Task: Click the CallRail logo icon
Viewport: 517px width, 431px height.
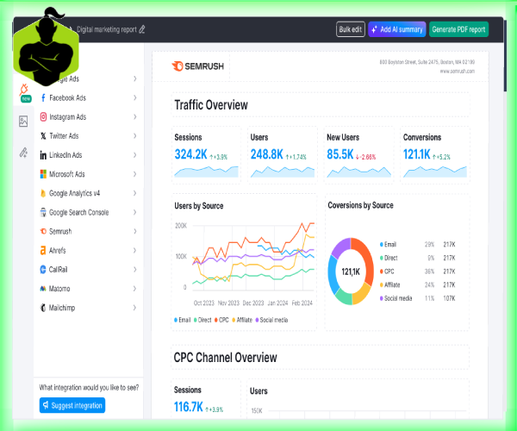Action: (43, 270)
